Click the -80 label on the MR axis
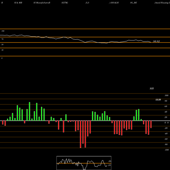170x170 pixels. coord(166,144)
